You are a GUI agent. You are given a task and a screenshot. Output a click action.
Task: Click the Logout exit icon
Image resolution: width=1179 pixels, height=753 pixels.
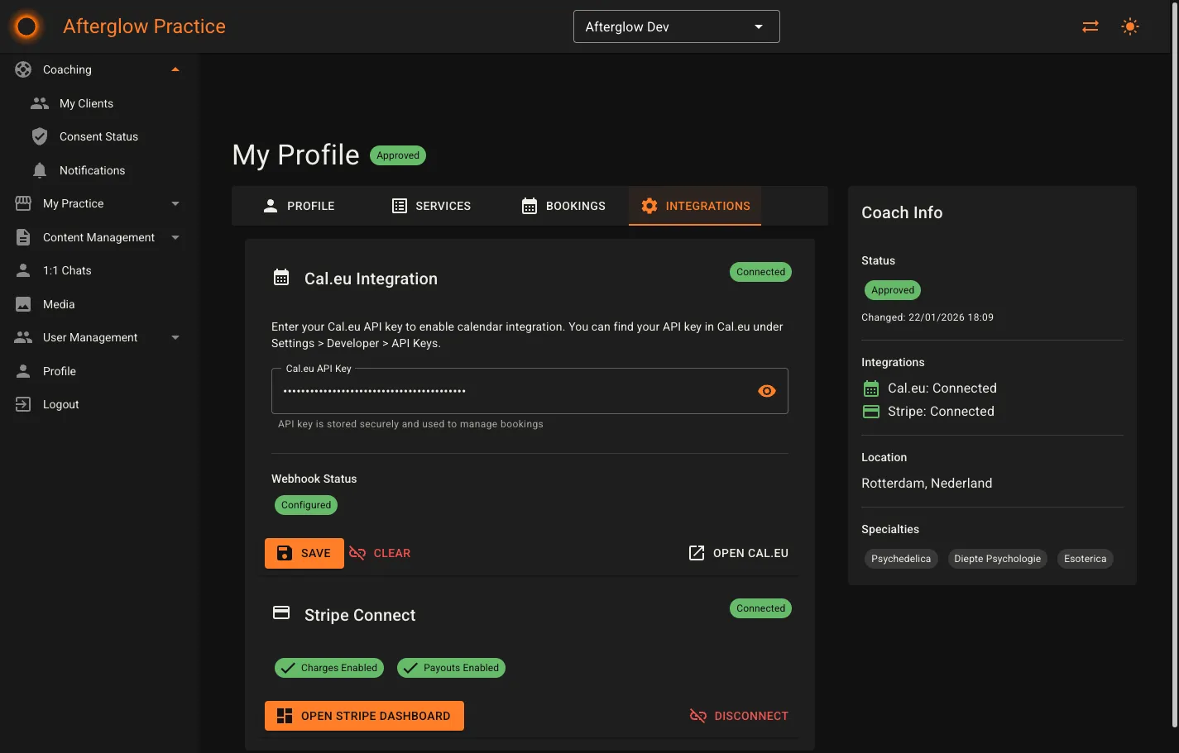[x=22, y=403]
